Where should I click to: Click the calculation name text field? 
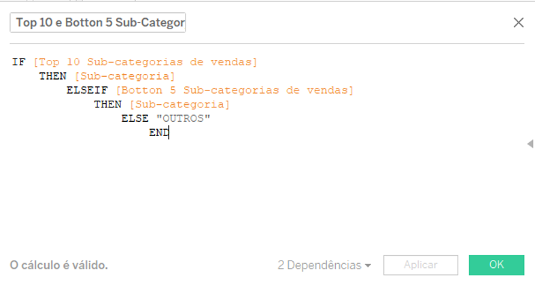click(98, 22)
